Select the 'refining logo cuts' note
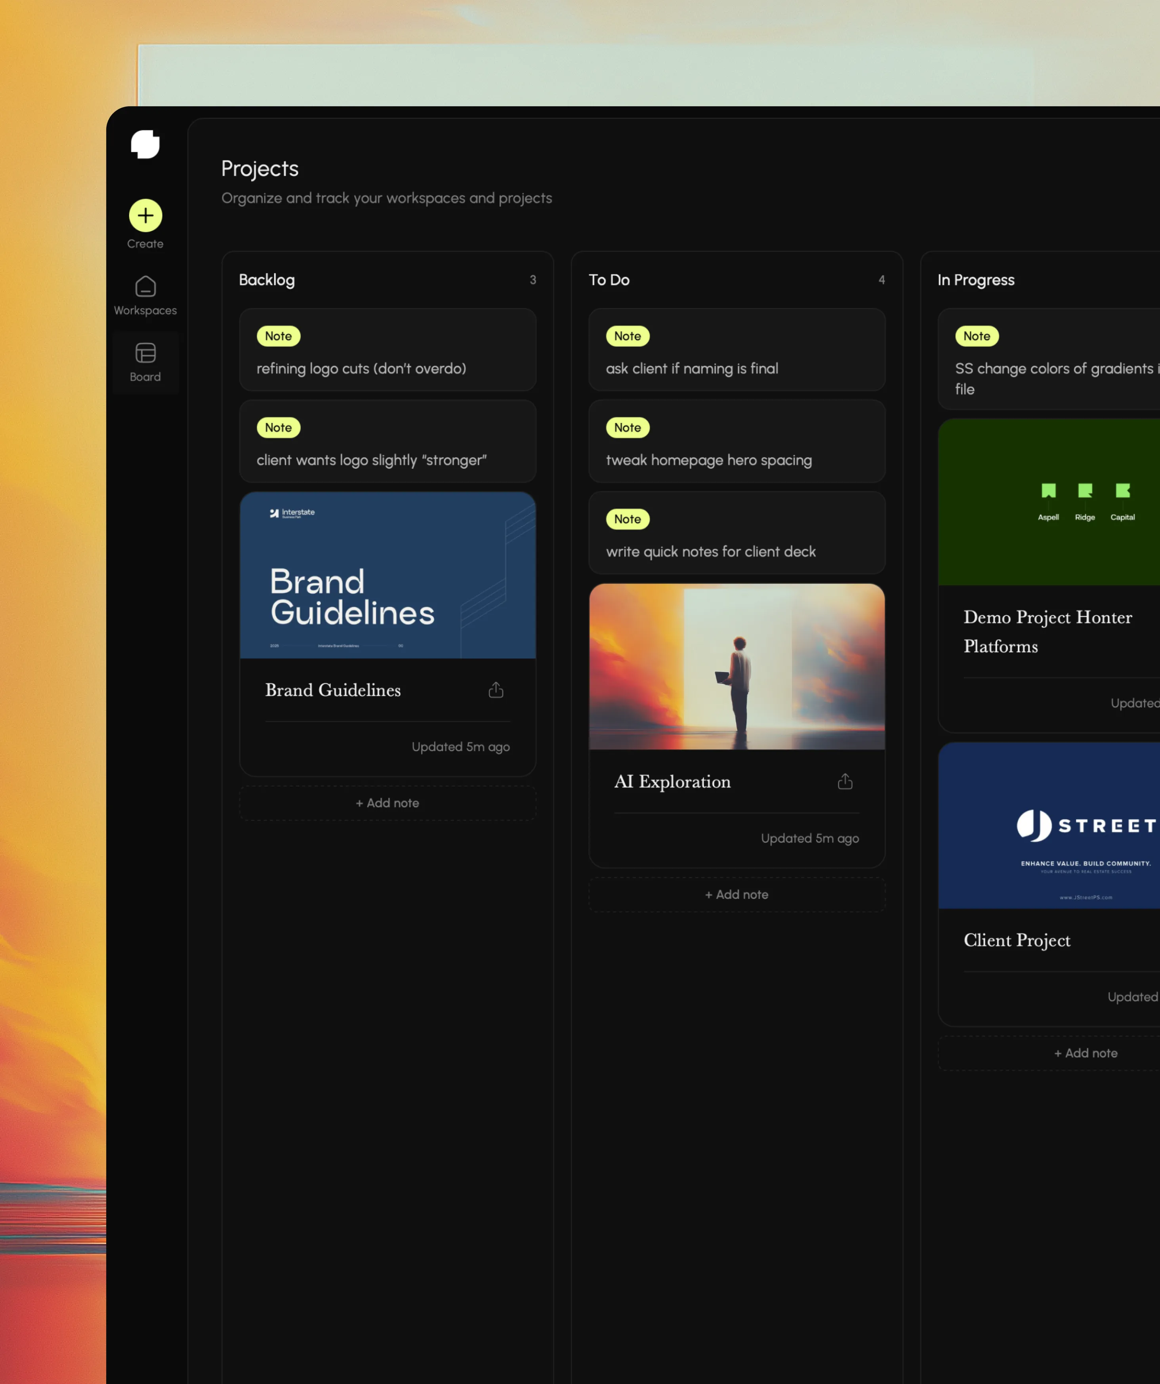1160x1384 pixels. click(387, 350)
